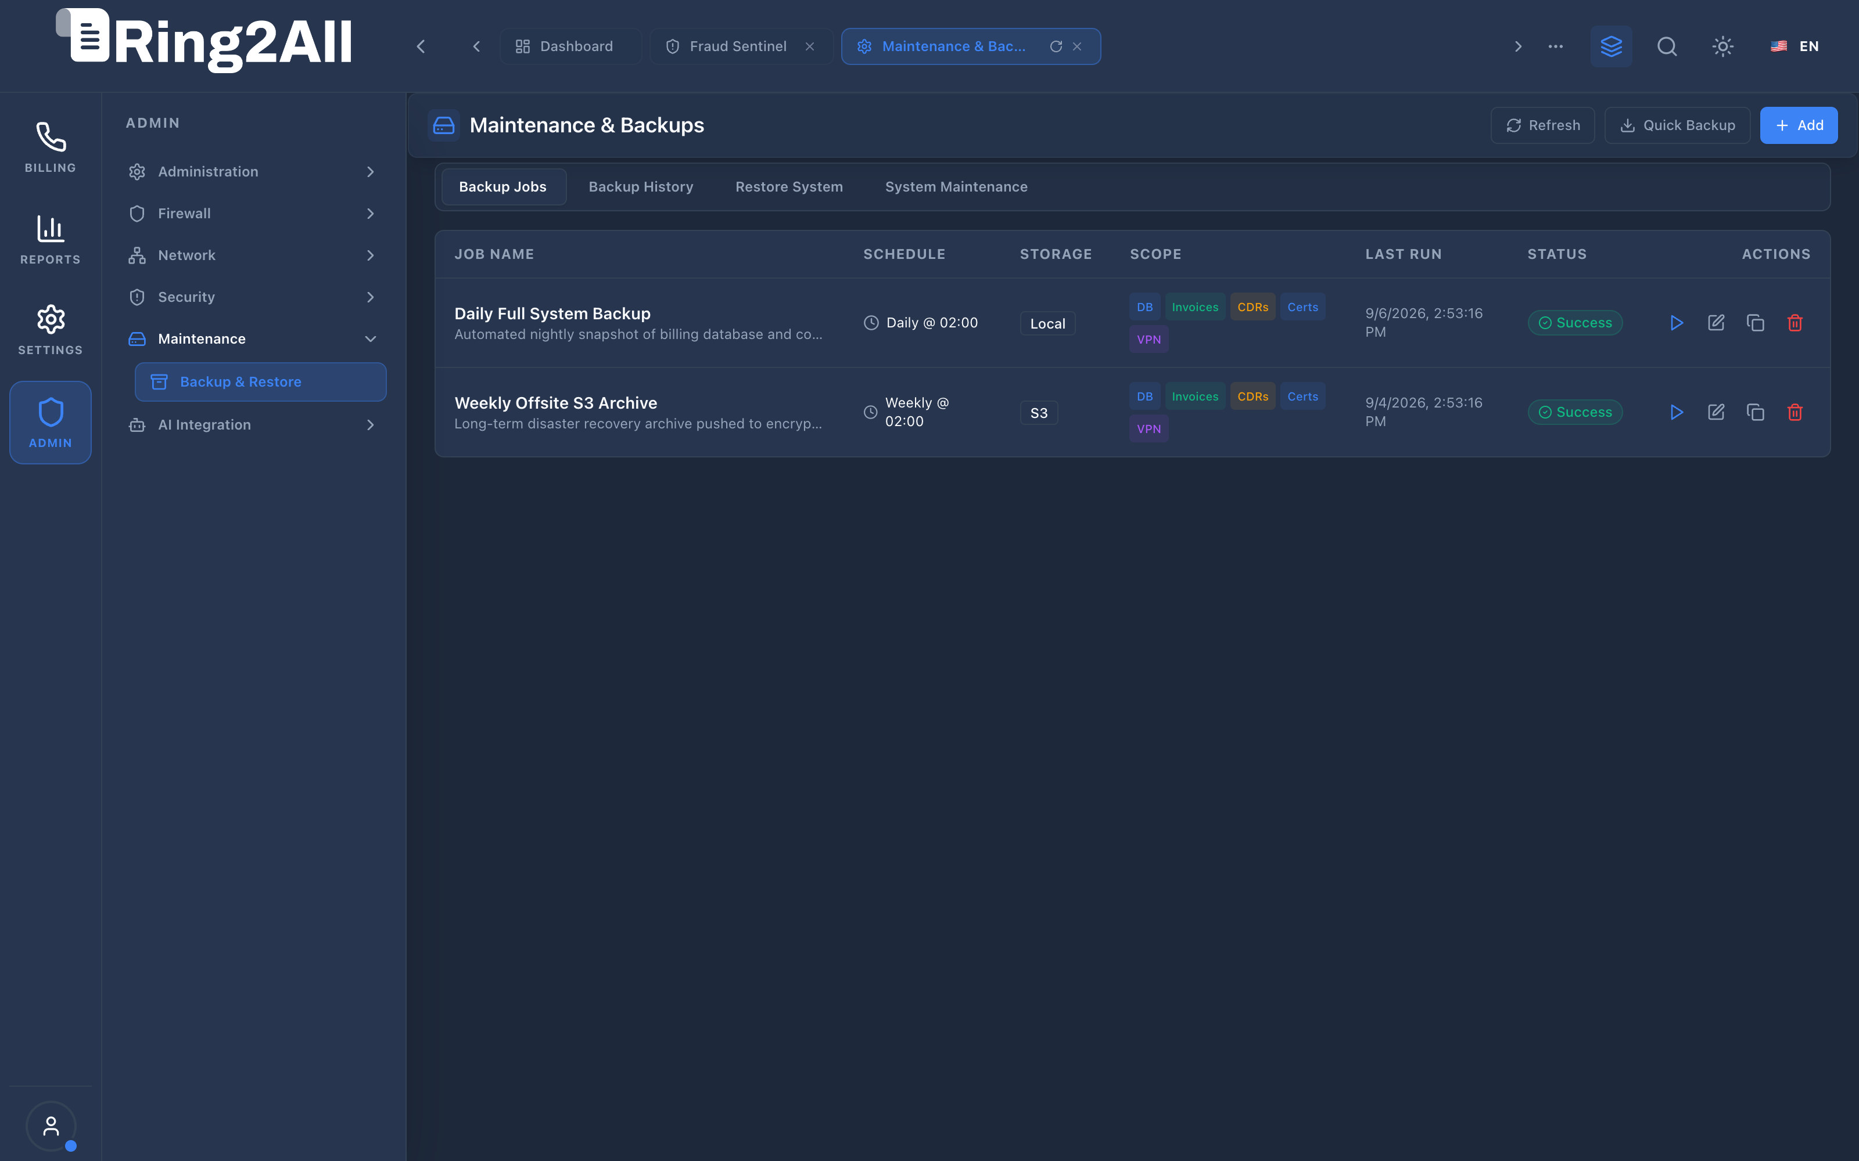1859x1161 pixels.
Task: Duplicate the Daily Full System Backup job
Action: (x=1755, y=323)
